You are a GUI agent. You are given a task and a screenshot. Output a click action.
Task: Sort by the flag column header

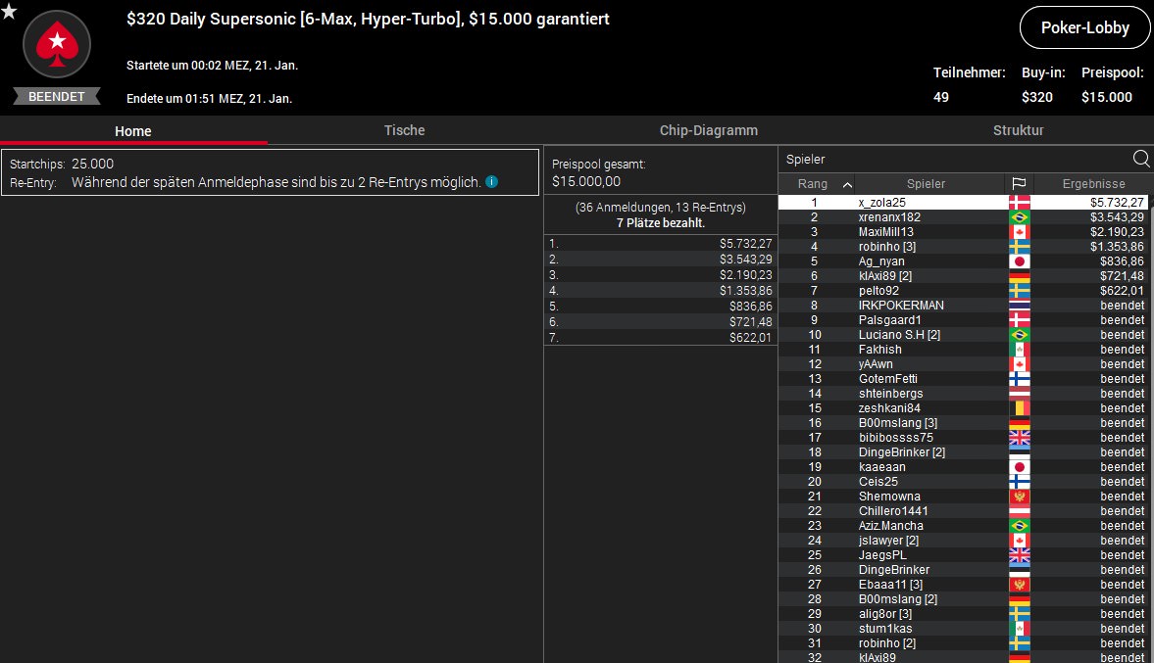(x=1019, y=184)
